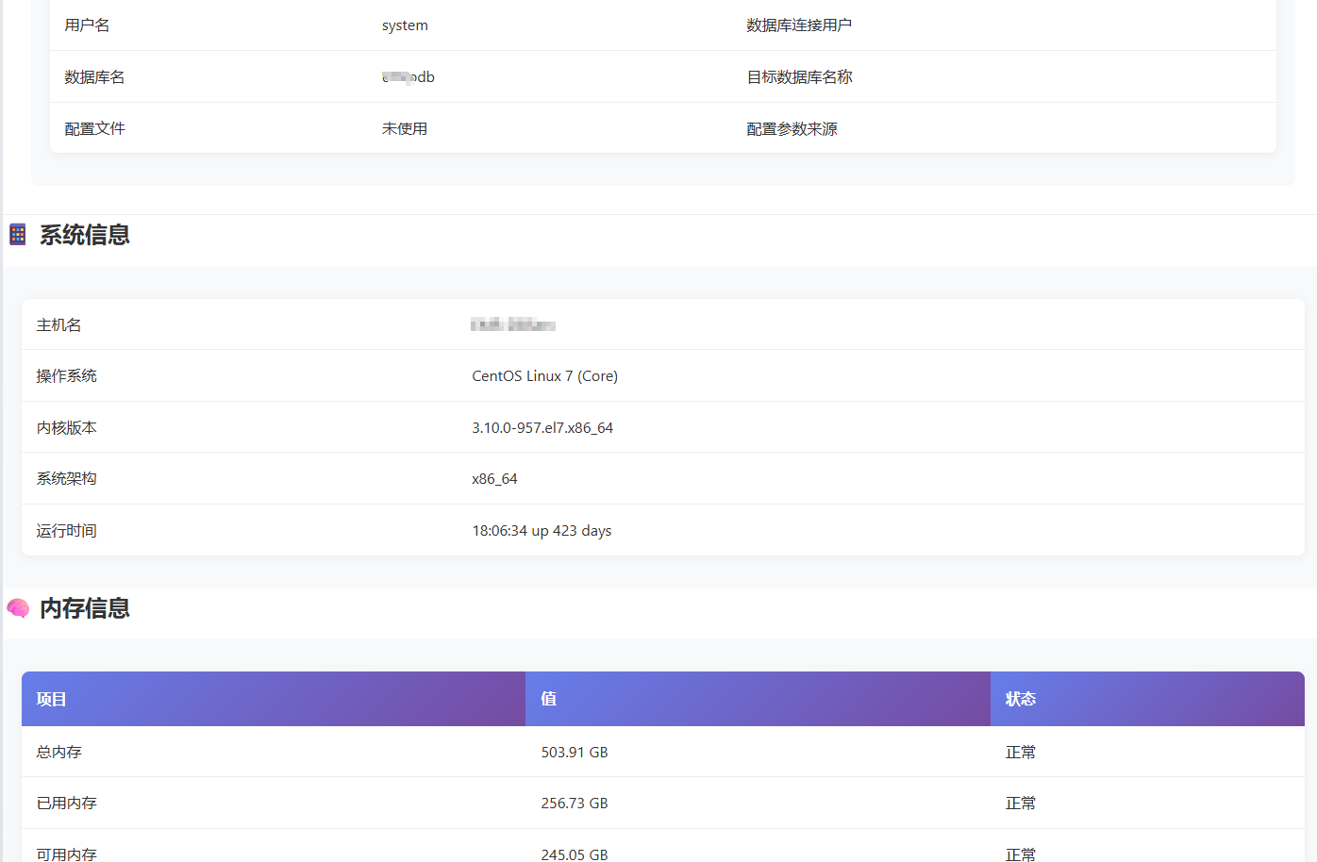Click the 系统架构 label
This screenshot has height=862, width=1317.
pyautogui.click(x=66, y=479)
